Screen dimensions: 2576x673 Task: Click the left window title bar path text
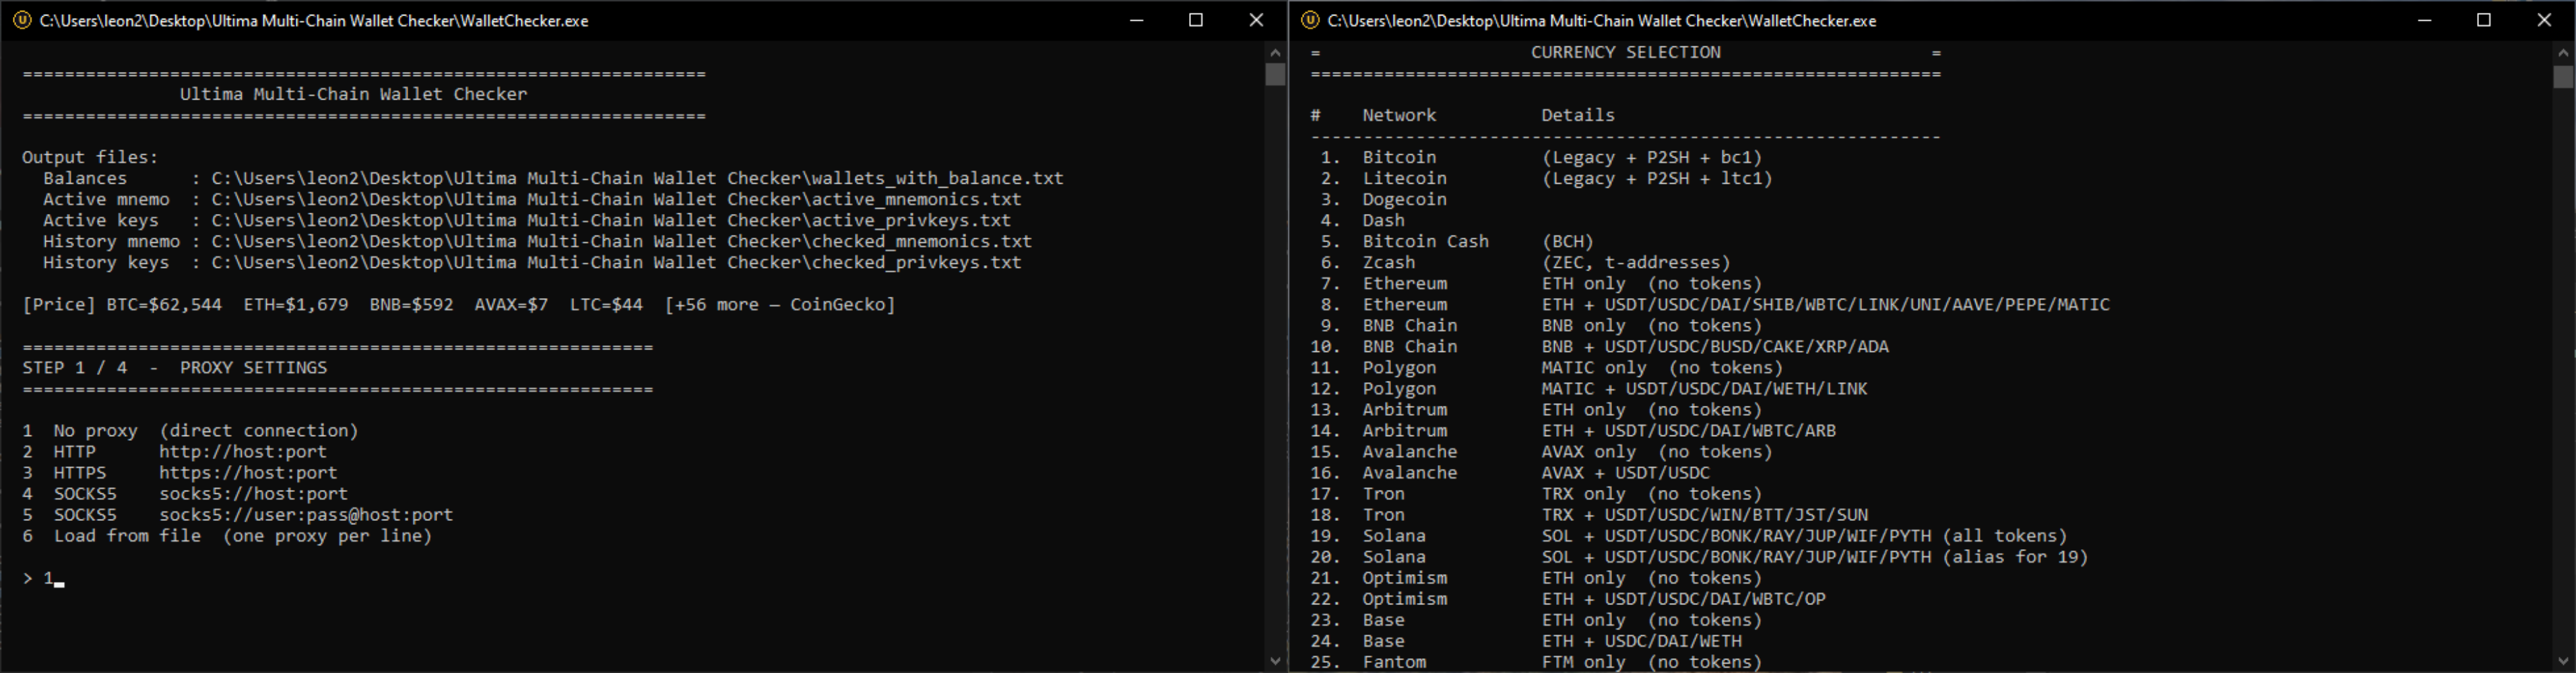[x=314, y=20]
